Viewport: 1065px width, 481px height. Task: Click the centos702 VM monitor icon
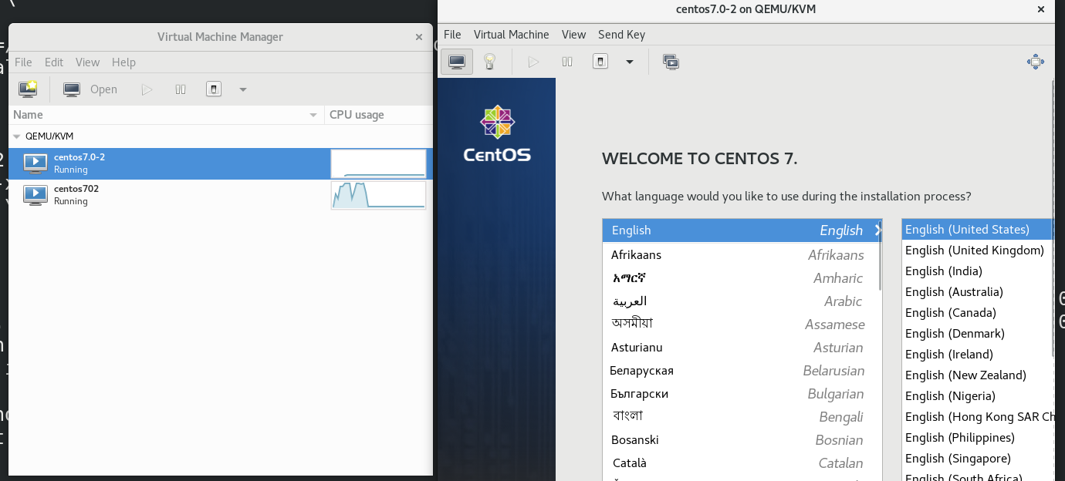coord(35,195)
